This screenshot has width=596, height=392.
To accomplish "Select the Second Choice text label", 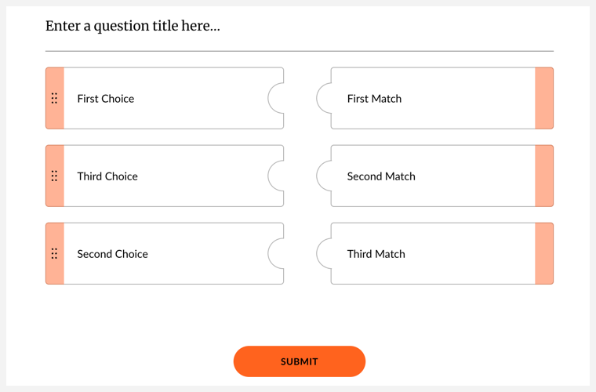I will [112, 254].
